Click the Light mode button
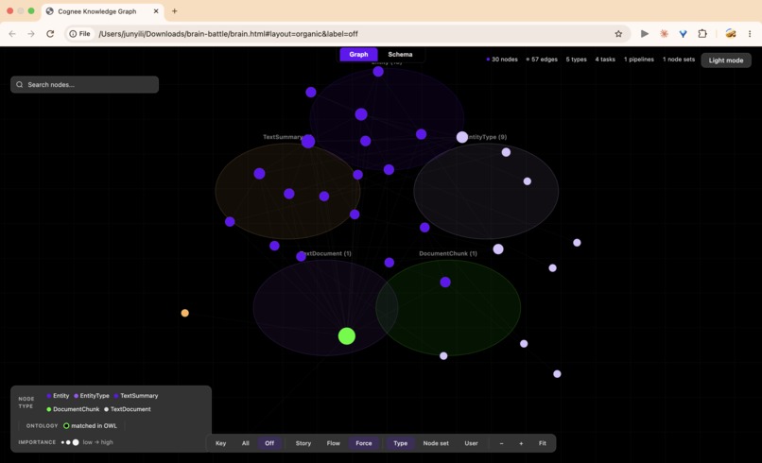The image size is (762, 463). pyautogui.click(x=725, y=60)
